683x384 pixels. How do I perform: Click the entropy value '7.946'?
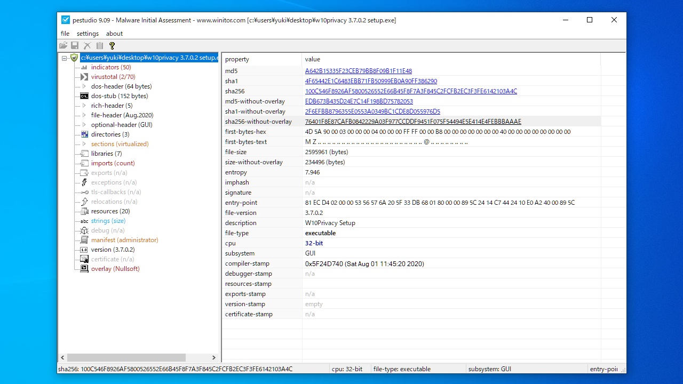click(313, 172)
